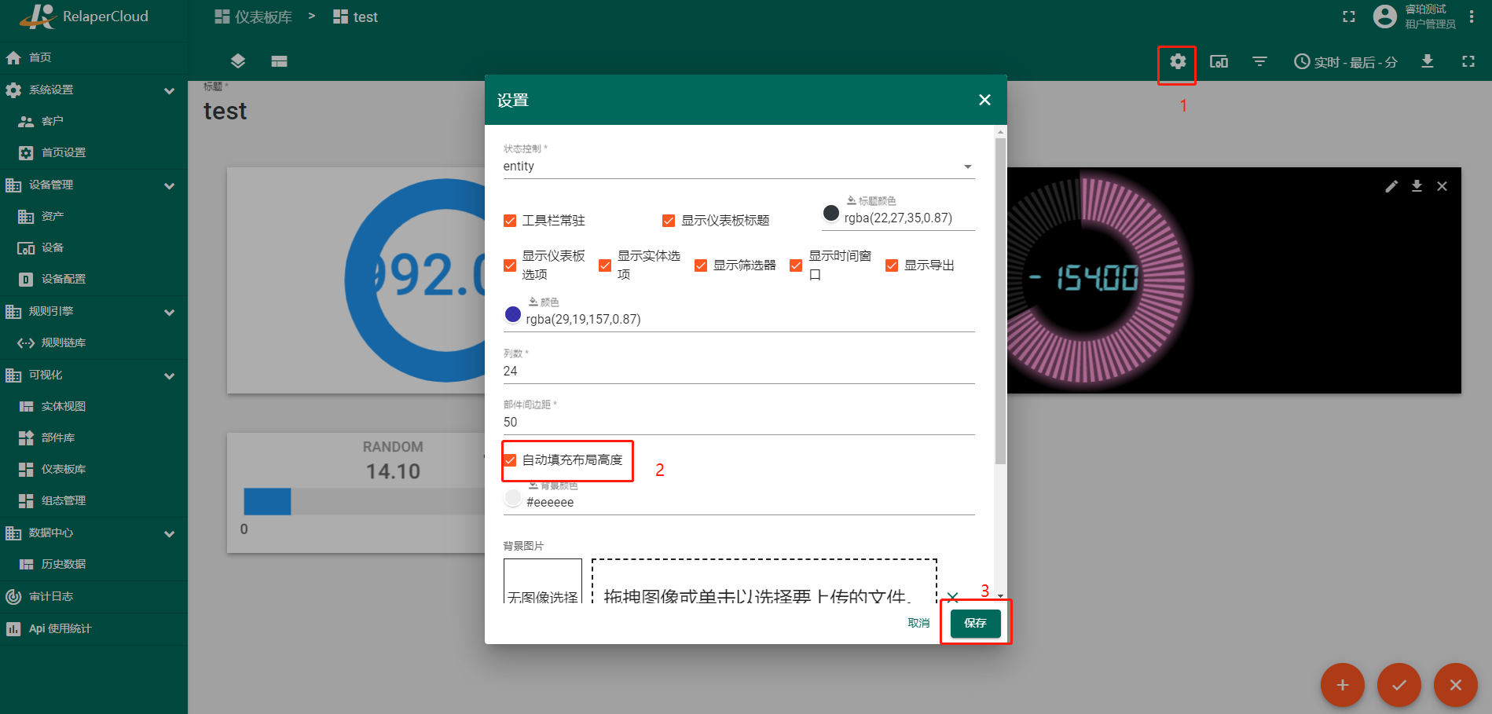Screen dimensions: 1492x714
Task: Toggle the 显示时间窗口 checkbox
Action: click(796, 265)
